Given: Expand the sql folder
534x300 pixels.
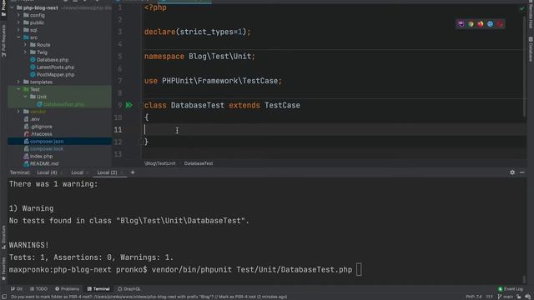Looking at the screenshot, I should pyautogui.click(x=18, y=30).
